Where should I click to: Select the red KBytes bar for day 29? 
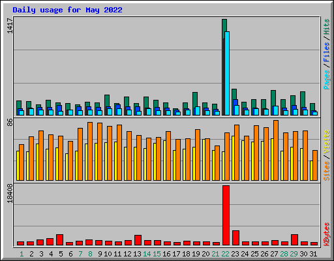[294, 240]
